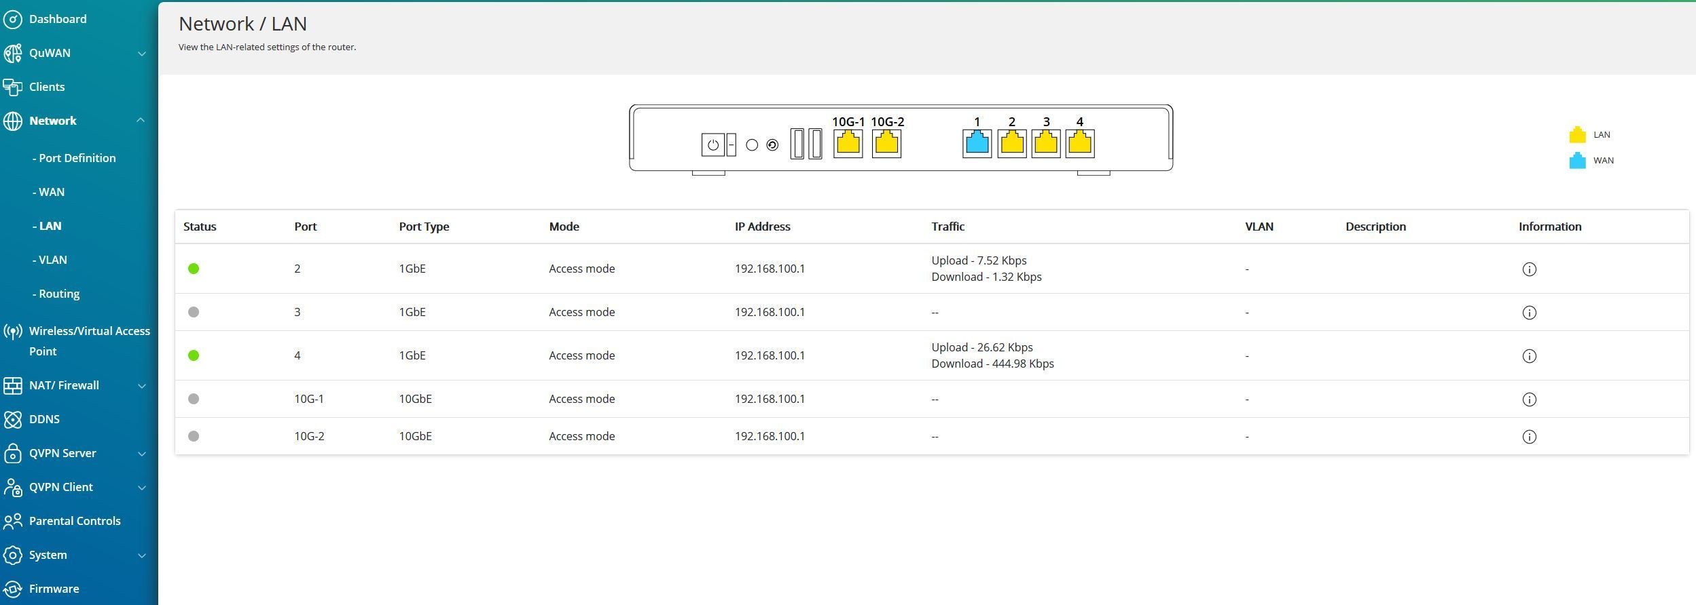Screen dimensions: 1696x605
Task: Click port name '10G-2' in table
Action: pos(309,436)
